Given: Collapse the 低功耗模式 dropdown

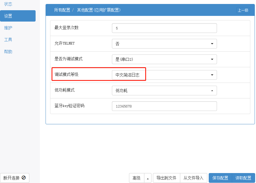Looking at the screenshot, I should point(212,91).
